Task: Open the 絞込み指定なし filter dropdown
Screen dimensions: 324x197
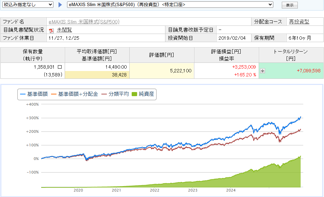Action: (x=28, y=5)
